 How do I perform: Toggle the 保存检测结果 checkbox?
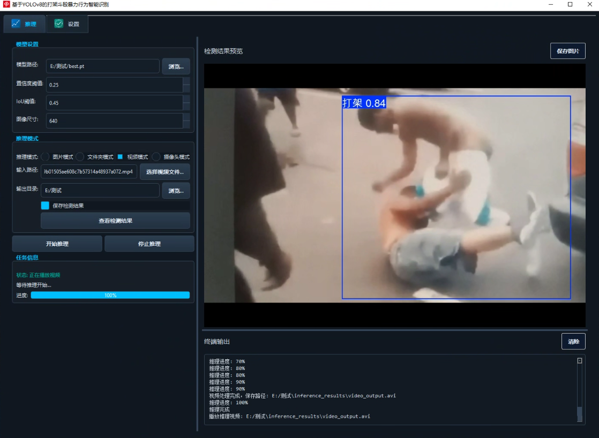coord(45,206)
